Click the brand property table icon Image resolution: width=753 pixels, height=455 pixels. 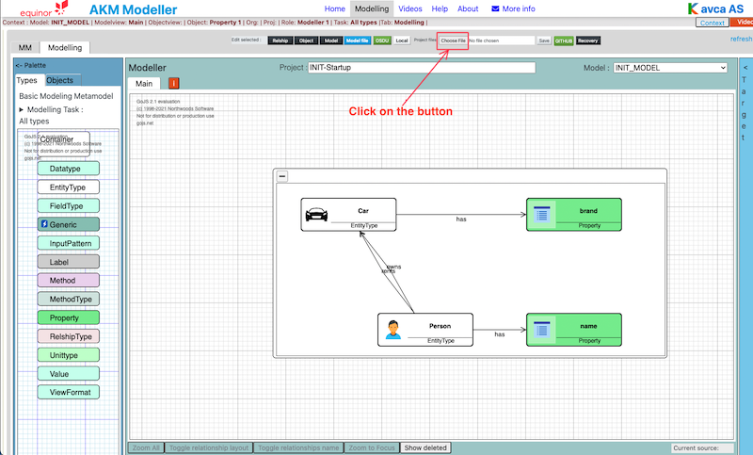tap(541, 214)
